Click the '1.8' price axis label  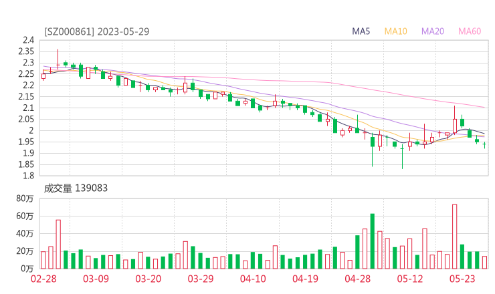[x=28, y=176]
